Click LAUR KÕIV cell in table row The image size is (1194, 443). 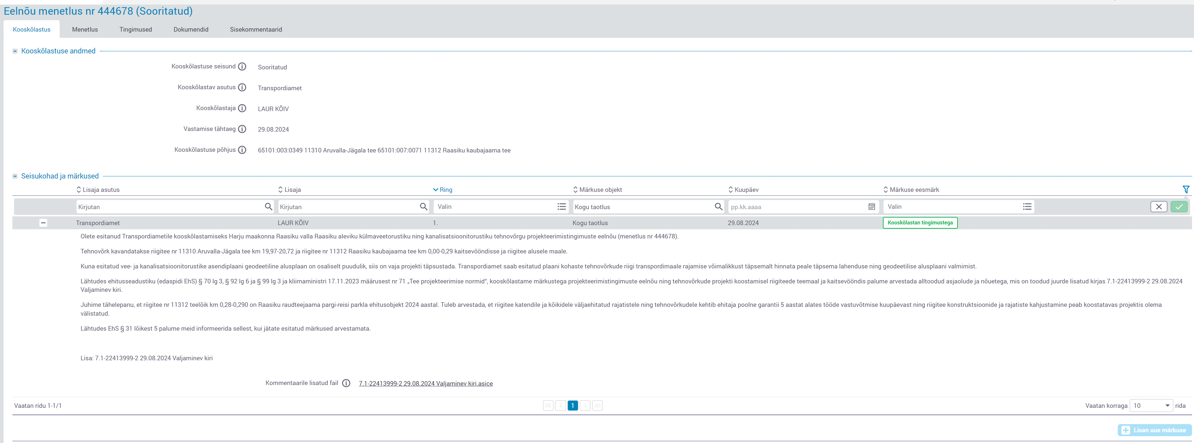293,223
